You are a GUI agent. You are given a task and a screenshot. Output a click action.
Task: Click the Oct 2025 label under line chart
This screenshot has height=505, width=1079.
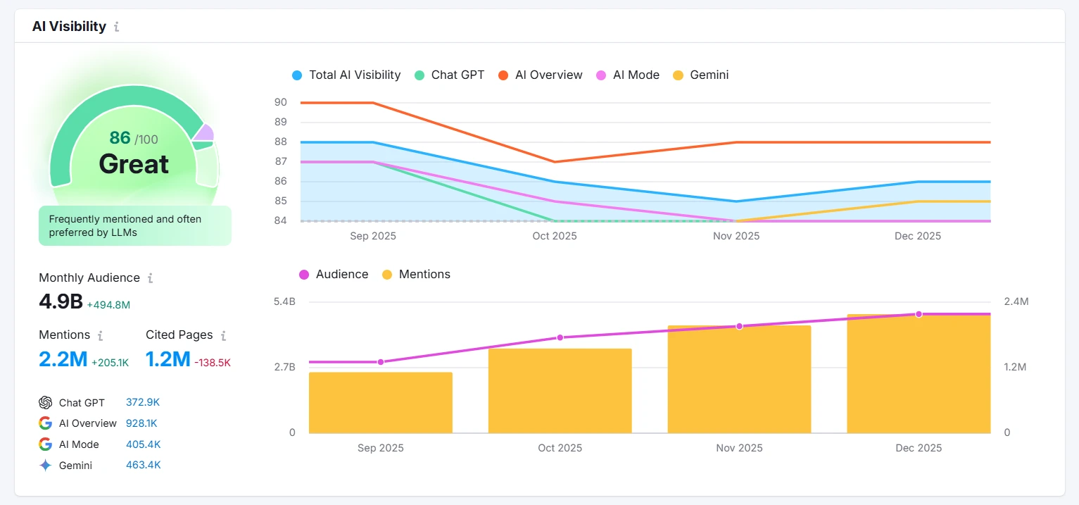click(555, 236)
